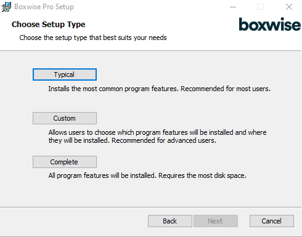The image size is (302, 237).
Task: Click the 'Recommended for advanced users' sentence
Action: tap(164, 140)
